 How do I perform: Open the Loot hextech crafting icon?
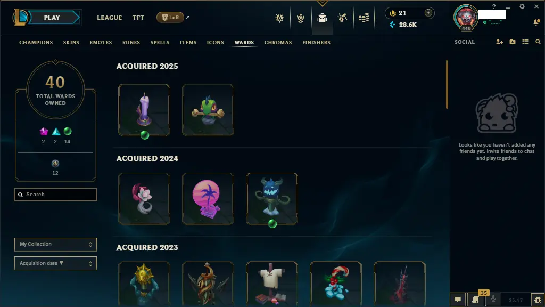click(342, 18)
